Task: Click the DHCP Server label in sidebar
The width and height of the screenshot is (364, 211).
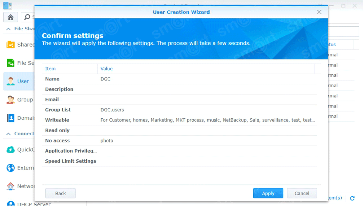Action: (x=34, y=204)
